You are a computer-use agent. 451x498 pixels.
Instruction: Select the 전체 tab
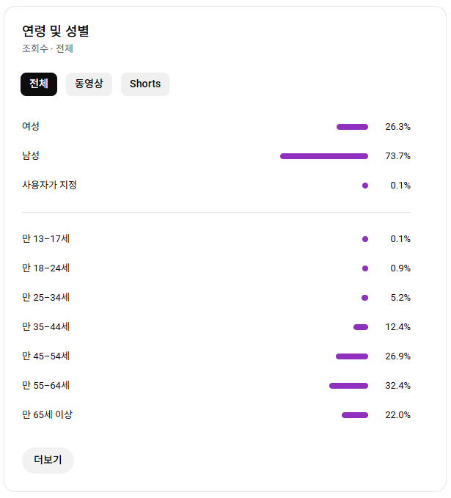click(x=39, y=84)
